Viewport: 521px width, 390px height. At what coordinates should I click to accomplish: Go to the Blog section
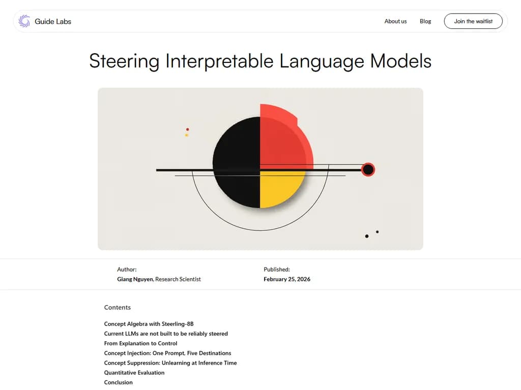pos(425,21)
